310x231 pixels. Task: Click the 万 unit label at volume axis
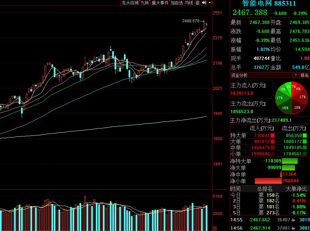pyautogui.click(x=214, y=229)
